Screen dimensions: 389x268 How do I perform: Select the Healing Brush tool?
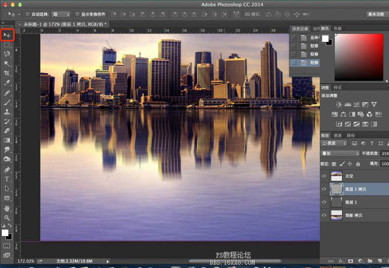tap(7, 93)
